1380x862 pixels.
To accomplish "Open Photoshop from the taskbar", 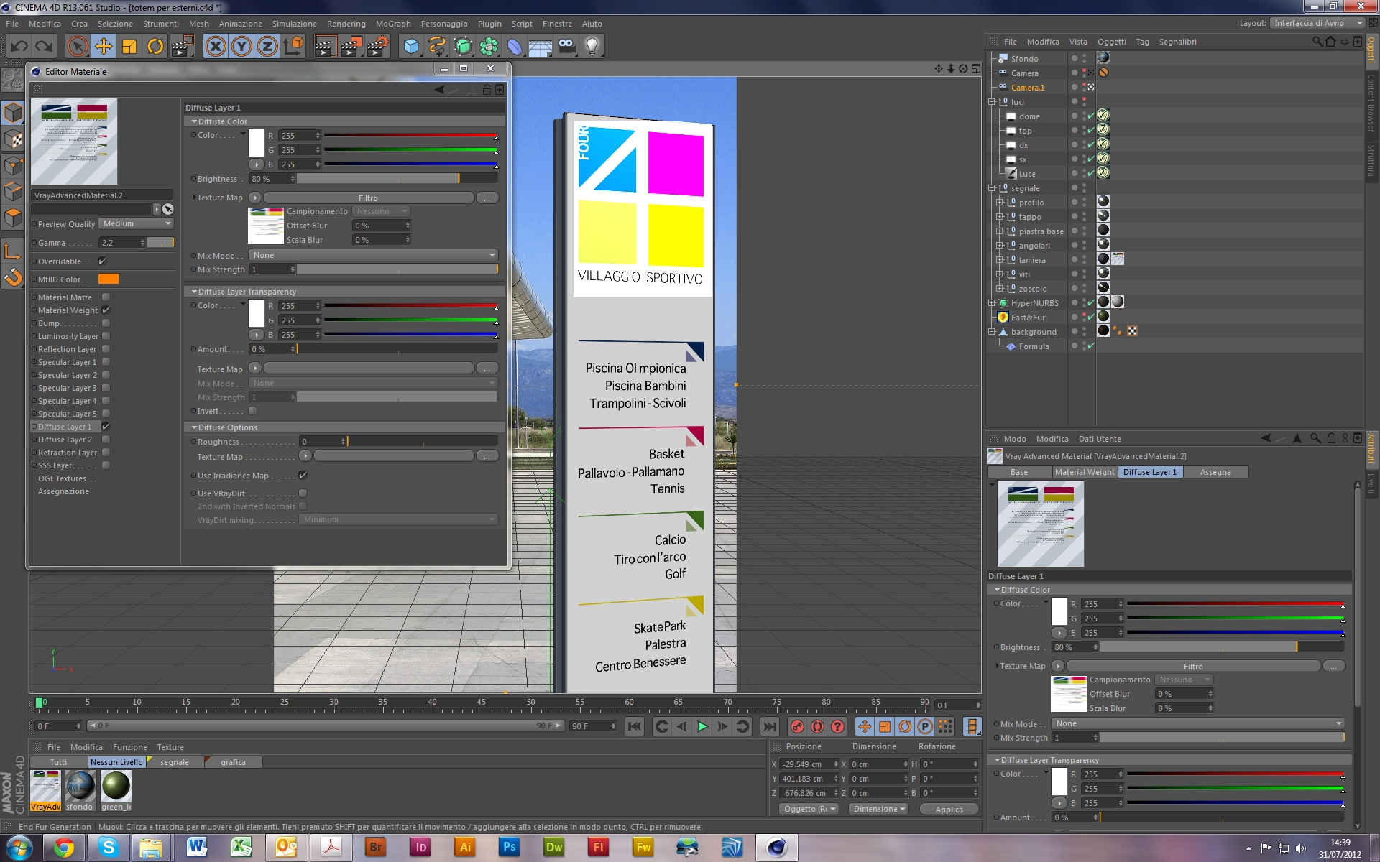I will pyautogui.click(x=509, y=848).
